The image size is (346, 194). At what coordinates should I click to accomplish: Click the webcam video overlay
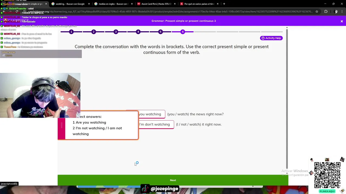[x=40, y=95]
